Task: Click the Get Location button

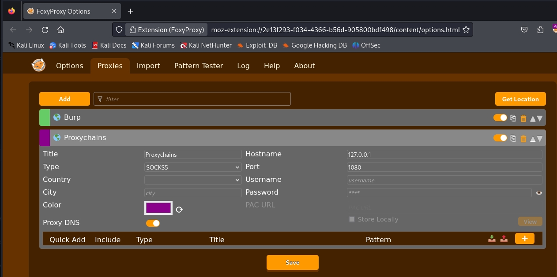Action: click(520, 99)
